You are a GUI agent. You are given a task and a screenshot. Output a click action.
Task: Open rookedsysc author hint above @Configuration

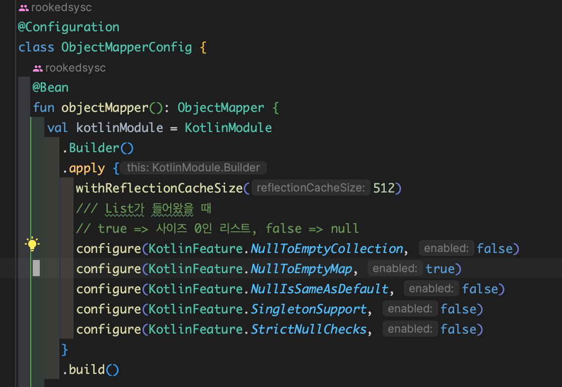(61, 8)
